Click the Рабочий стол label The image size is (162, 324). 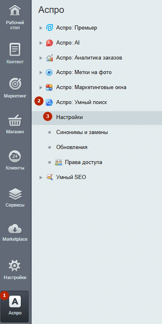[x=15, y=25]
